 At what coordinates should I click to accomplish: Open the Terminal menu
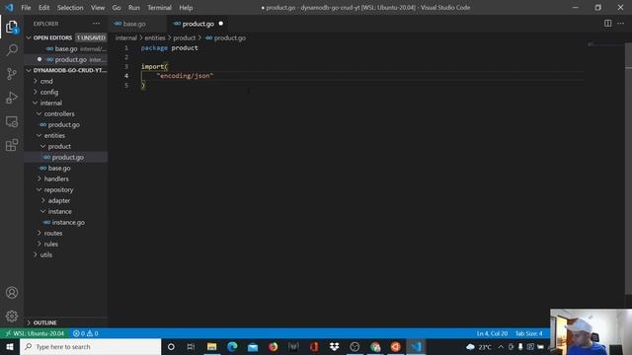point(159,8)
